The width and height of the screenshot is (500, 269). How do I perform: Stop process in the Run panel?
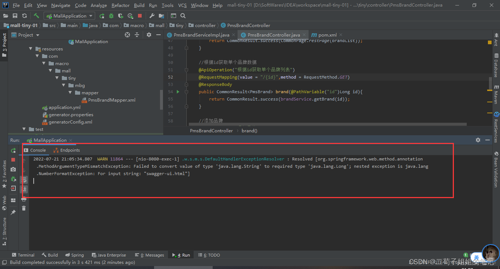[x=13, y=160]
